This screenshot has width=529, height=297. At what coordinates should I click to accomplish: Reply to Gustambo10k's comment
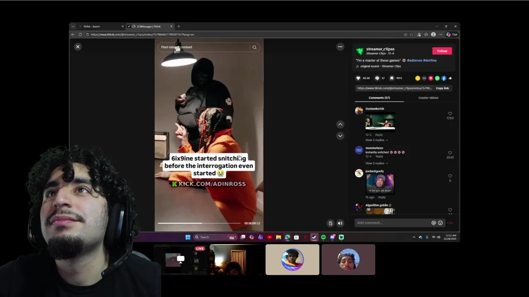(379, 135)
